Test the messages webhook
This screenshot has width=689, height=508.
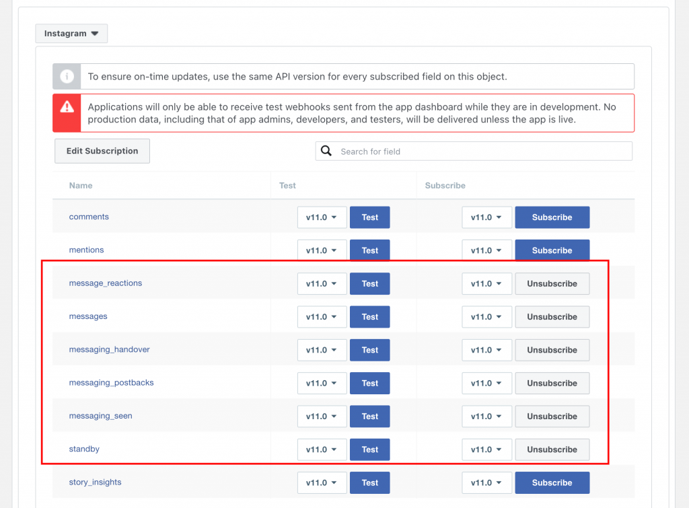coord(369,316)
